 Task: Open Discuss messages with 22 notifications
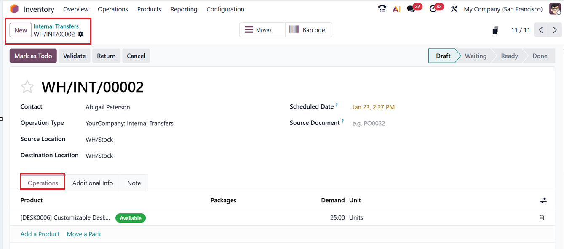pos(411,8)
